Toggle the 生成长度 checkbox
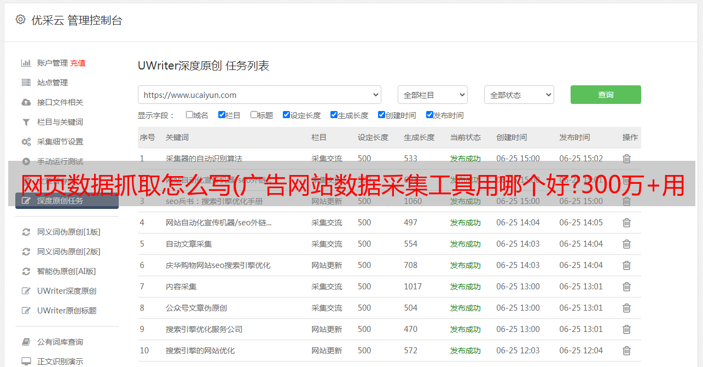The image size is (703, 367). (x=334, y=115)
